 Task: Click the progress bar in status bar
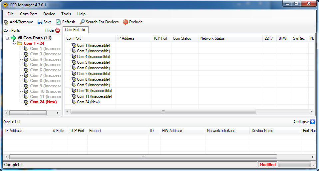(x=295, y=164)
